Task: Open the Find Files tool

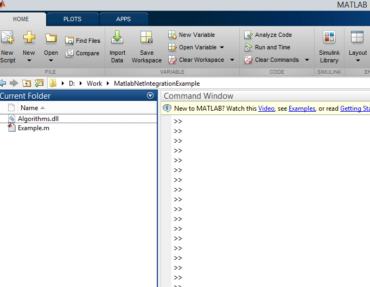Action: click(82, 41)
